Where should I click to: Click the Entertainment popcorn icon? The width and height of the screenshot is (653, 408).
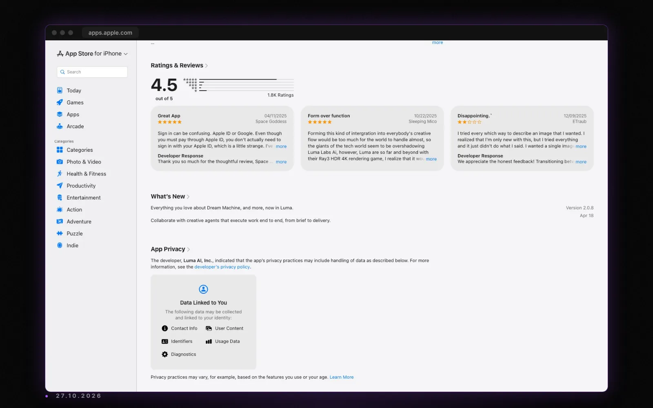click(x=60, y=197)
